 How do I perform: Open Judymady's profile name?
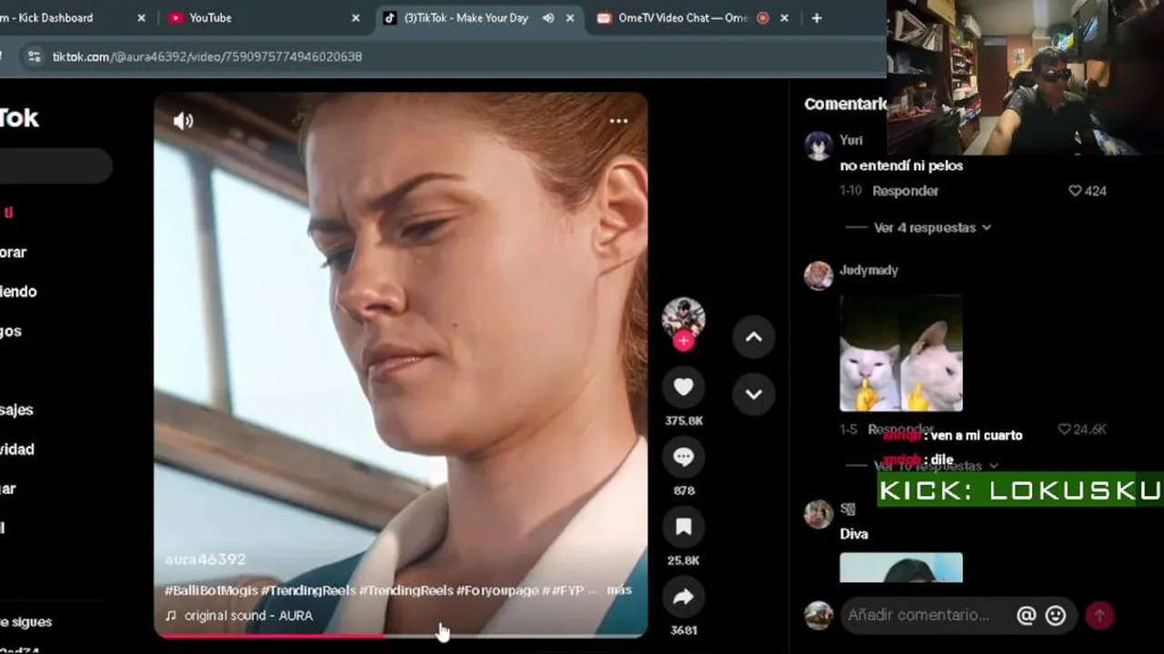[868, 270]
